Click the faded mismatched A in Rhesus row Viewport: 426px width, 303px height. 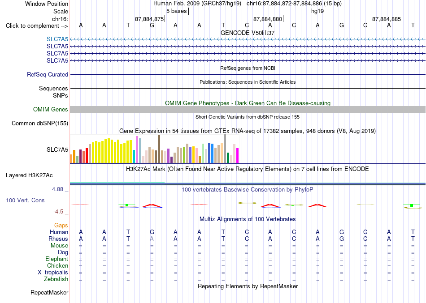[x=152, y=239]
